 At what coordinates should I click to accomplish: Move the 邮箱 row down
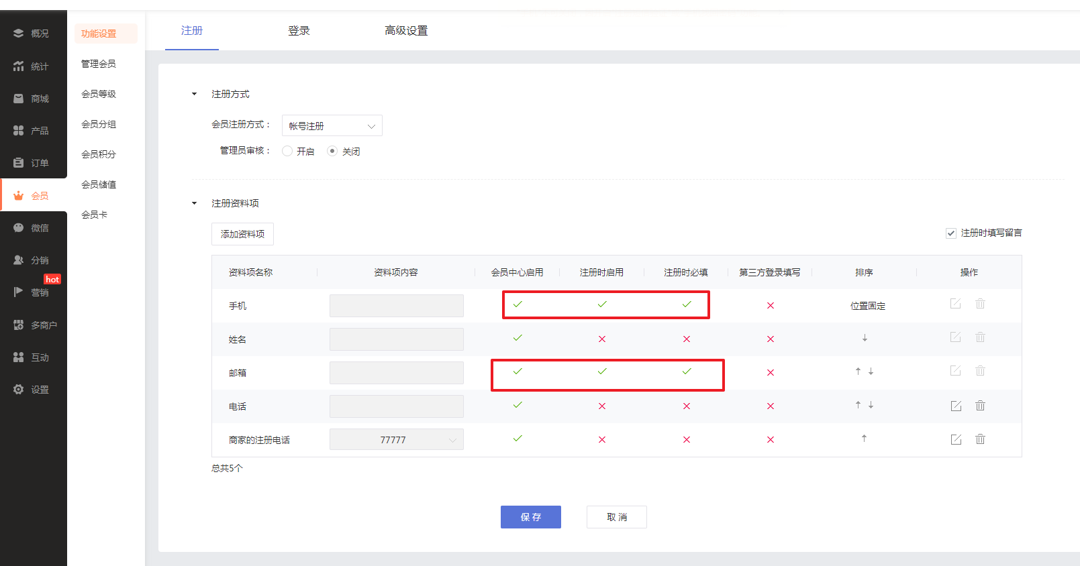(871, 371)
